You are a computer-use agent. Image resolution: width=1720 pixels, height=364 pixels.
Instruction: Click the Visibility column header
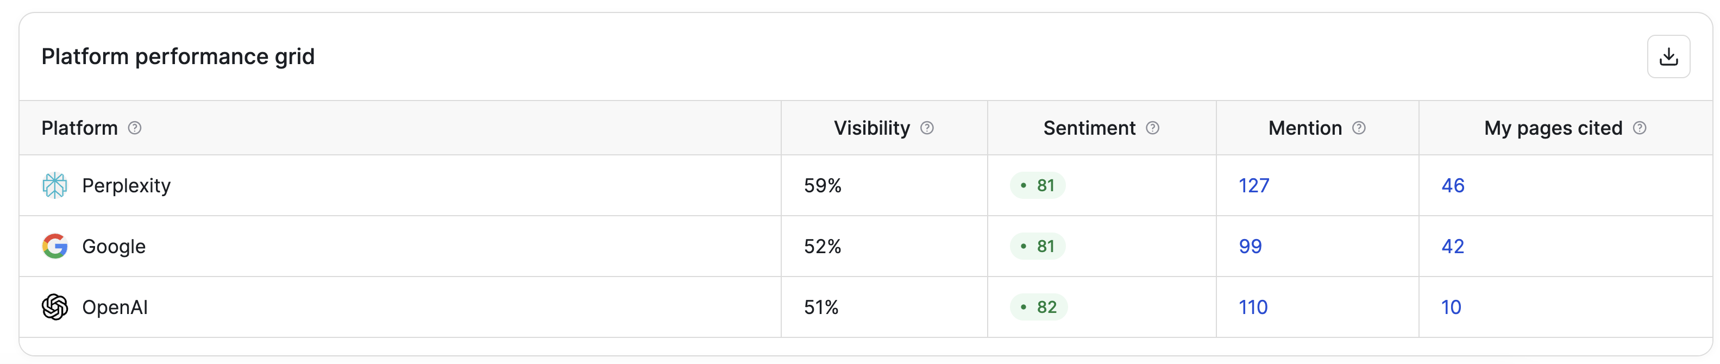(x=871, y=128)
